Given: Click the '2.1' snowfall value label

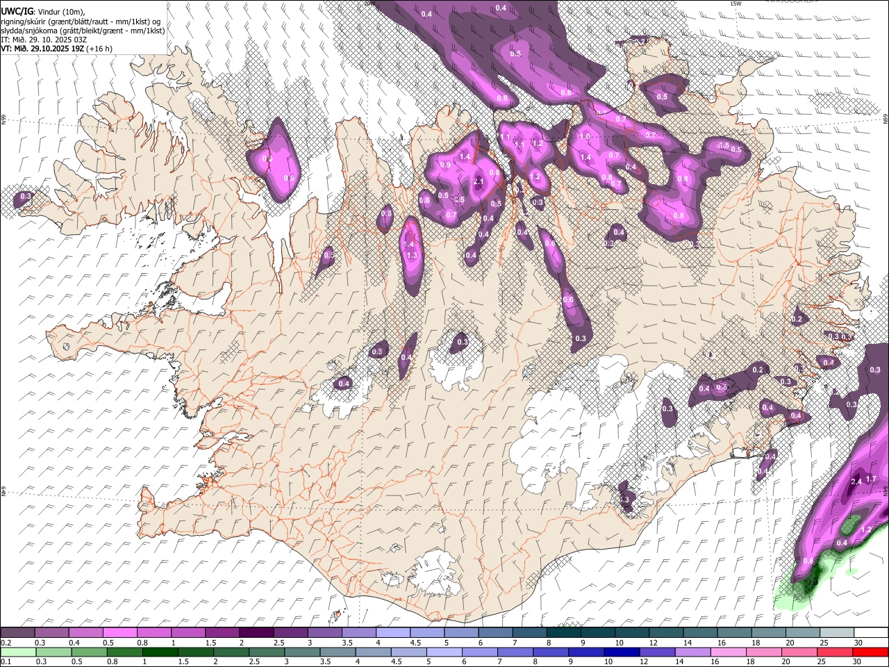Looking at the screenshot, I should coord(478,181).
